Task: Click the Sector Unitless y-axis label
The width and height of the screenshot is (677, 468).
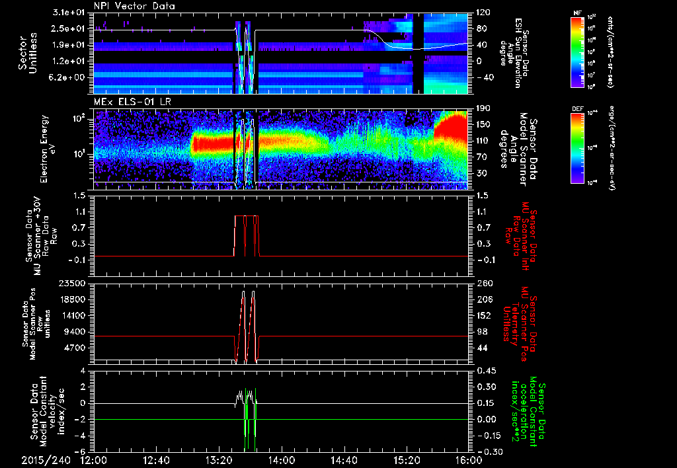Action: [26, 52]
